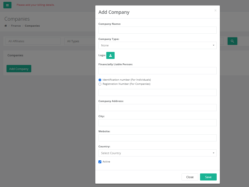Click the logo upload icon button

[110, 56]
